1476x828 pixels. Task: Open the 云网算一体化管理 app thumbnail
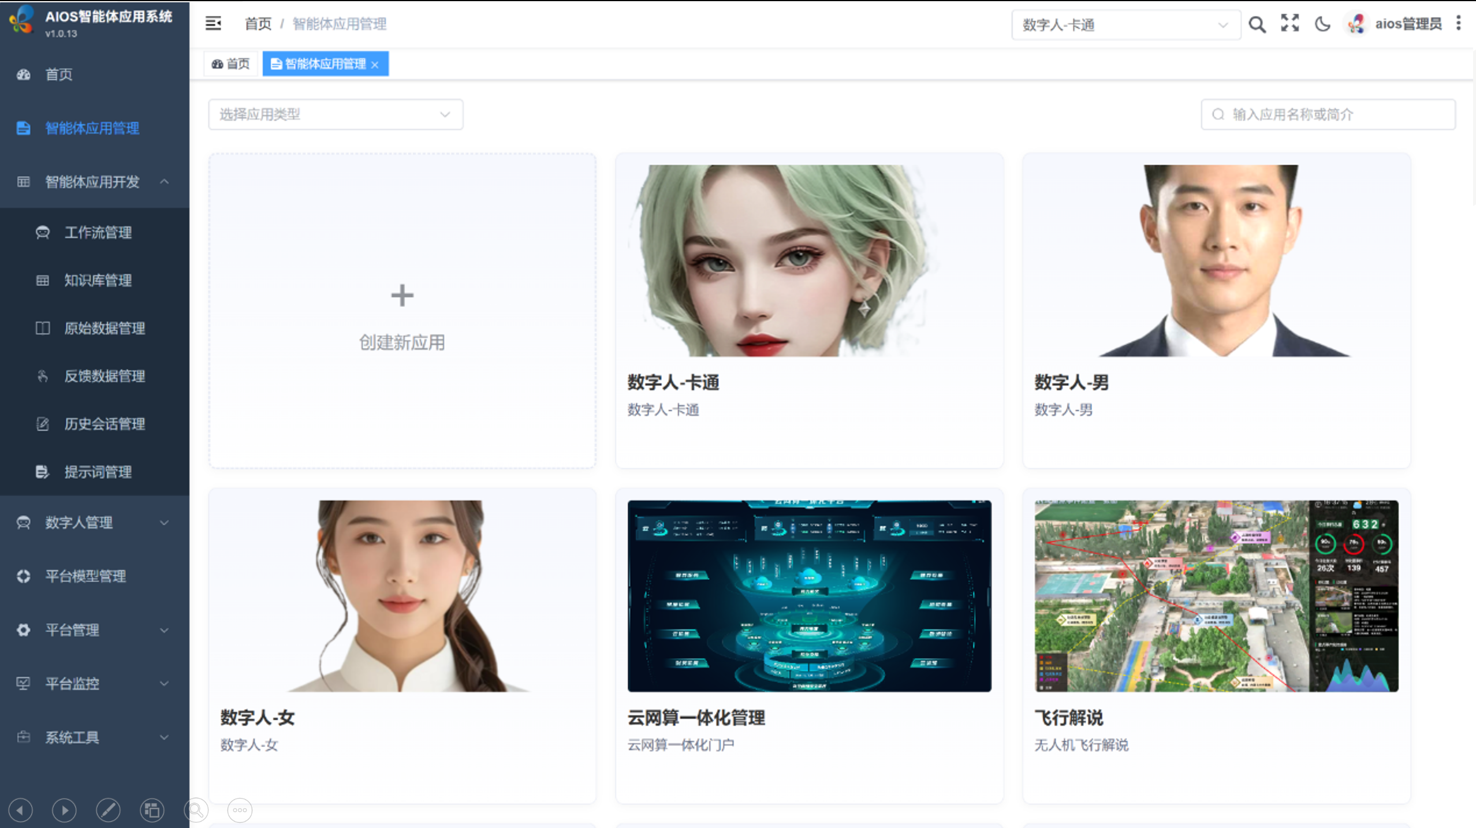(x=809, y=595)
